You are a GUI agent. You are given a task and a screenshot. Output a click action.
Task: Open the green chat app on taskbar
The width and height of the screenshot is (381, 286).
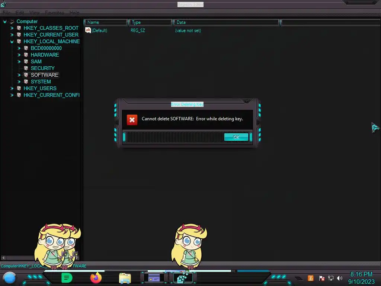(x=67, y=278)
